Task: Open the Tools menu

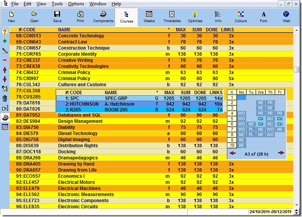Action: pos(57,4)
